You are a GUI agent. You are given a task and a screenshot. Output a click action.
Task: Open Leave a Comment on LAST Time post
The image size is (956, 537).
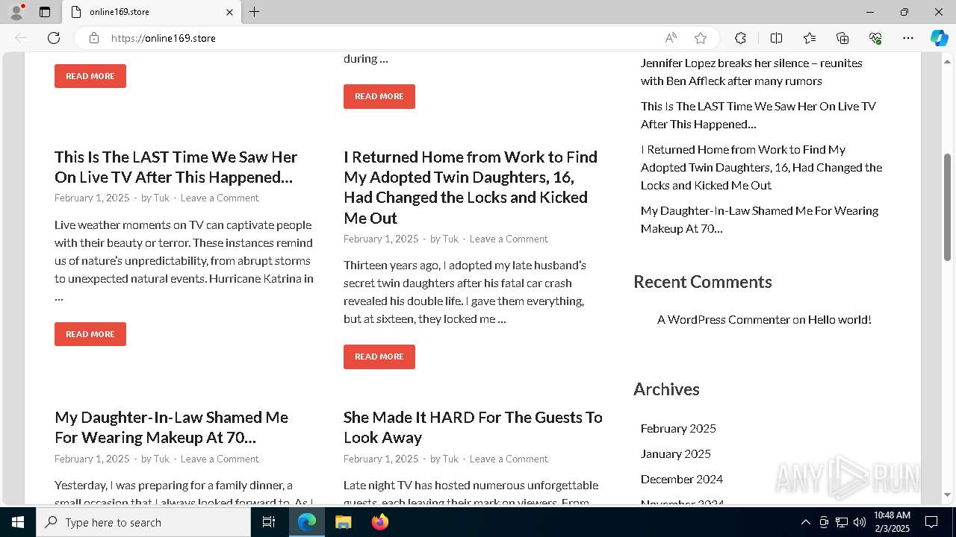220,198
